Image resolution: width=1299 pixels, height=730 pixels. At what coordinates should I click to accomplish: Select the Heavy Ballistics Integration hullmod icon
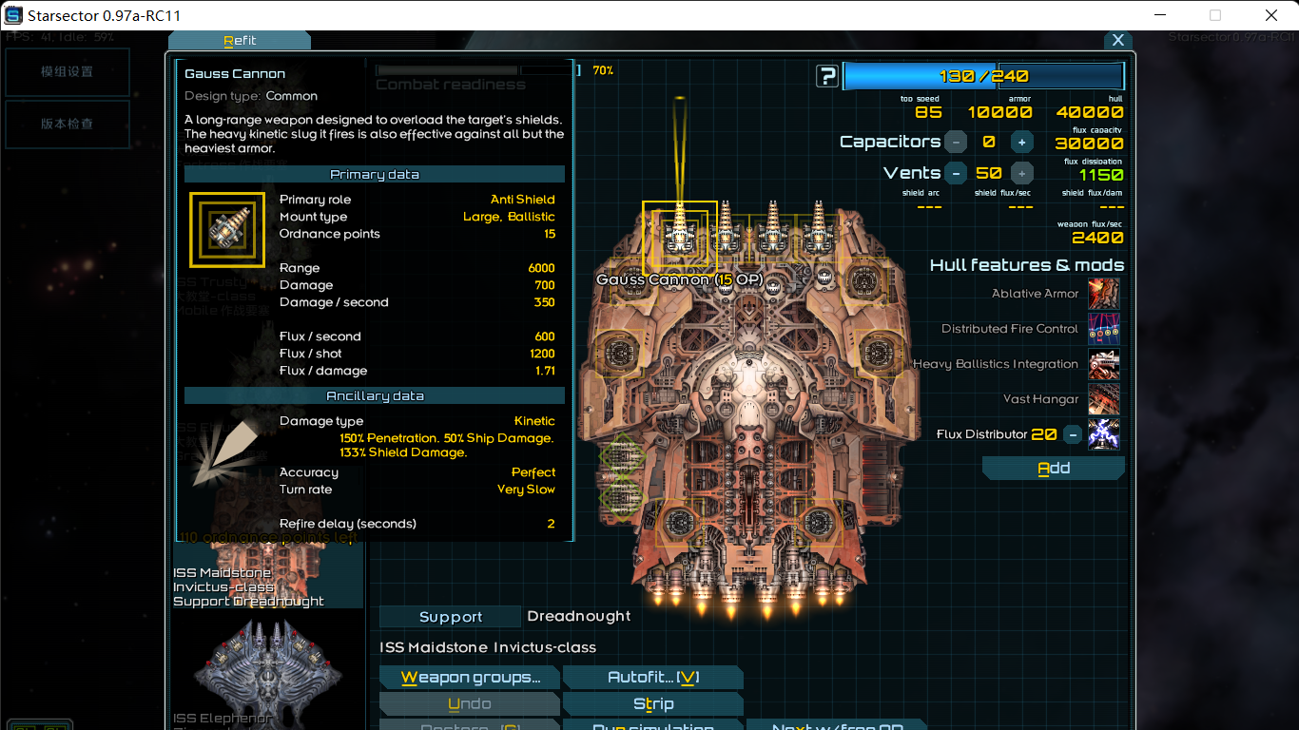[x=1106, y=364]
